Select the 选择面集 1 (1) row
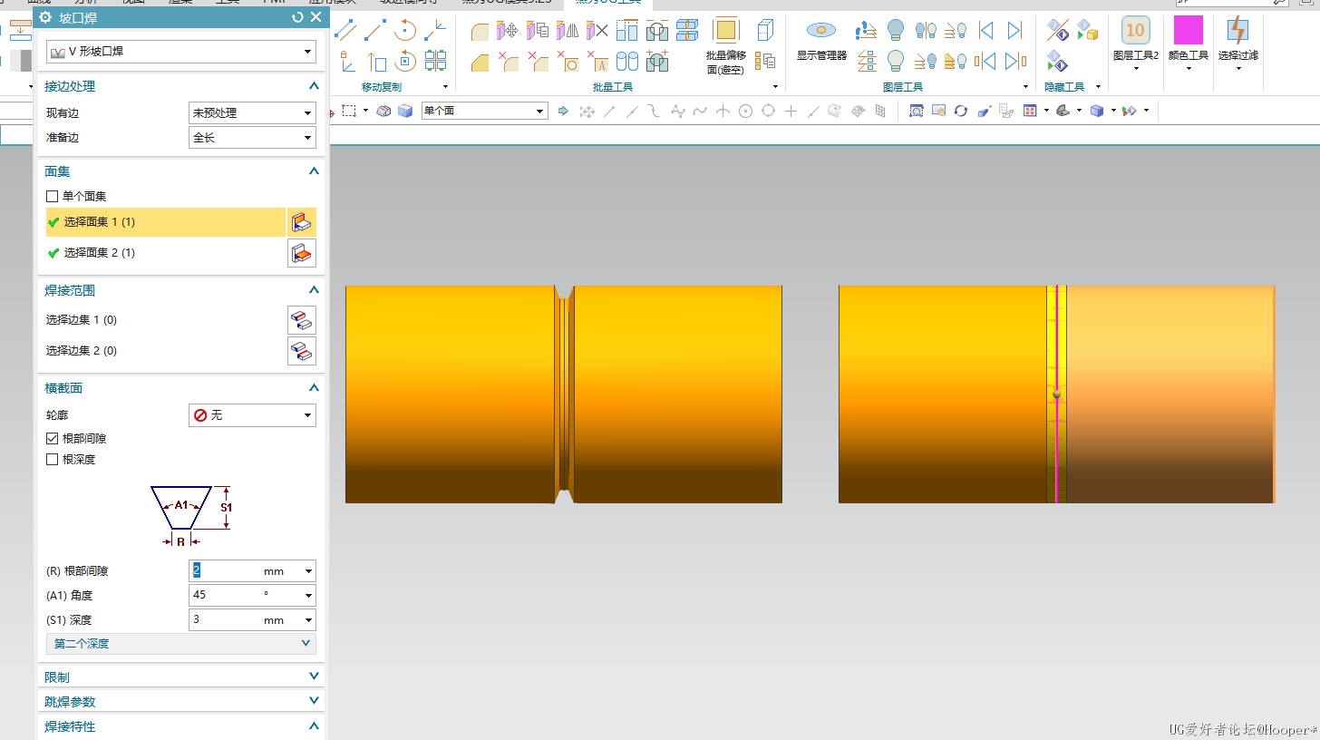The width and height of the screenshot is (1320, 740). 166,222
